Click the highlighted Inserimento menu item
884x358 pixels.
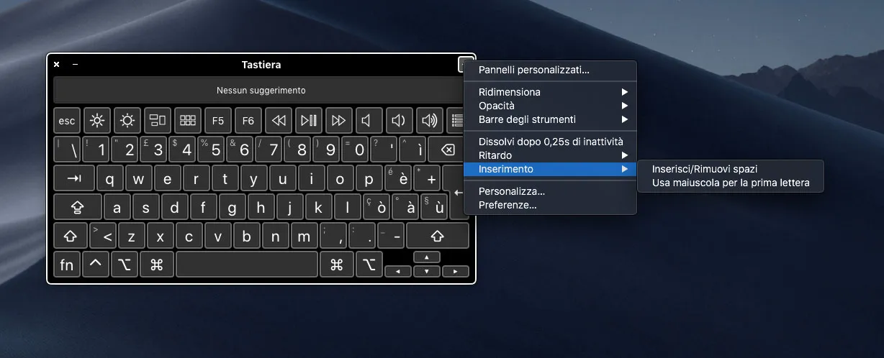(x=551, y=169)
